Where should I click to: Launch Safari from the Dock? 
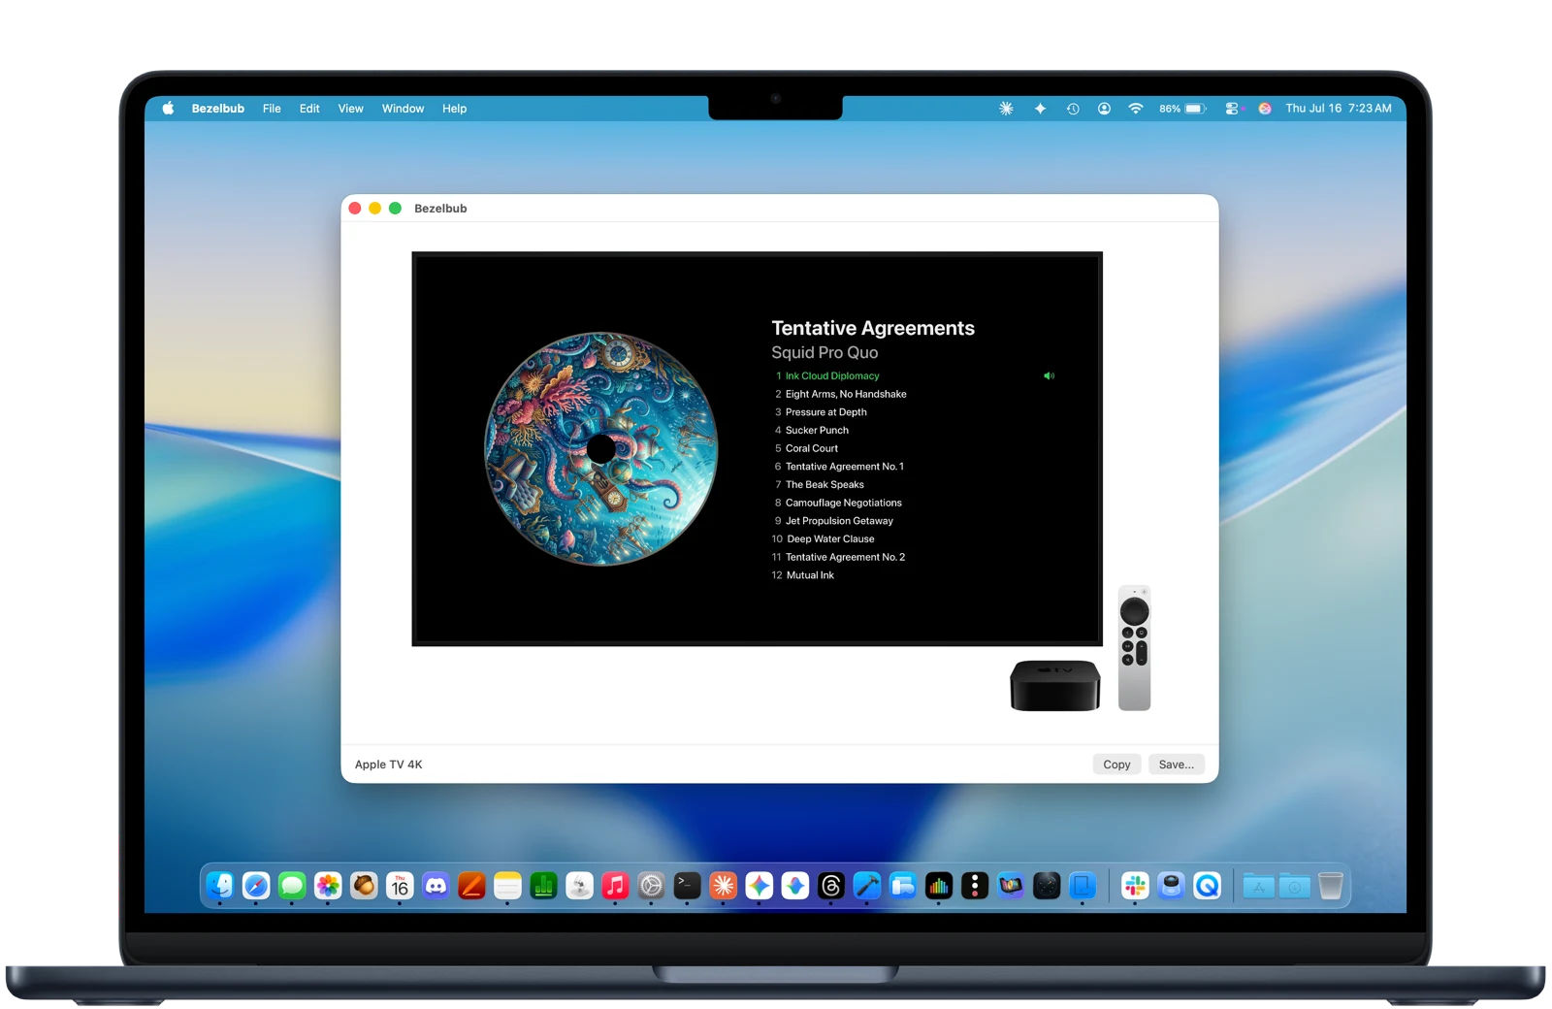click(256, 885)
